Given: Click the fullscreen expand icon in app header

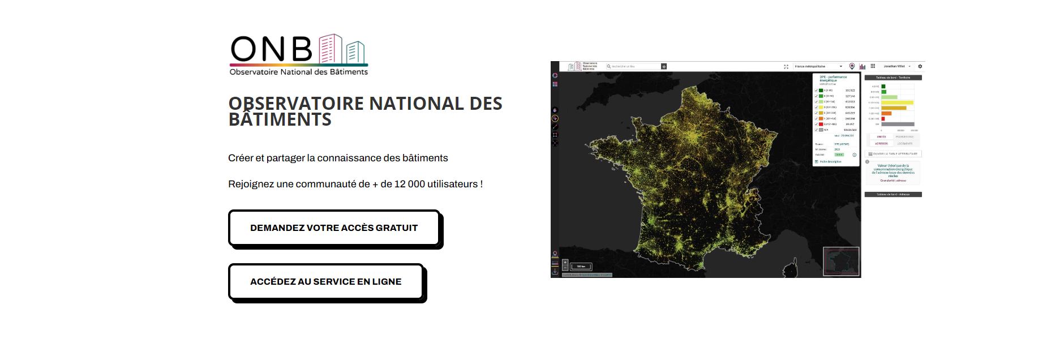Looking at the screenshot, I should pyautogui.click(x=786, y=67).
